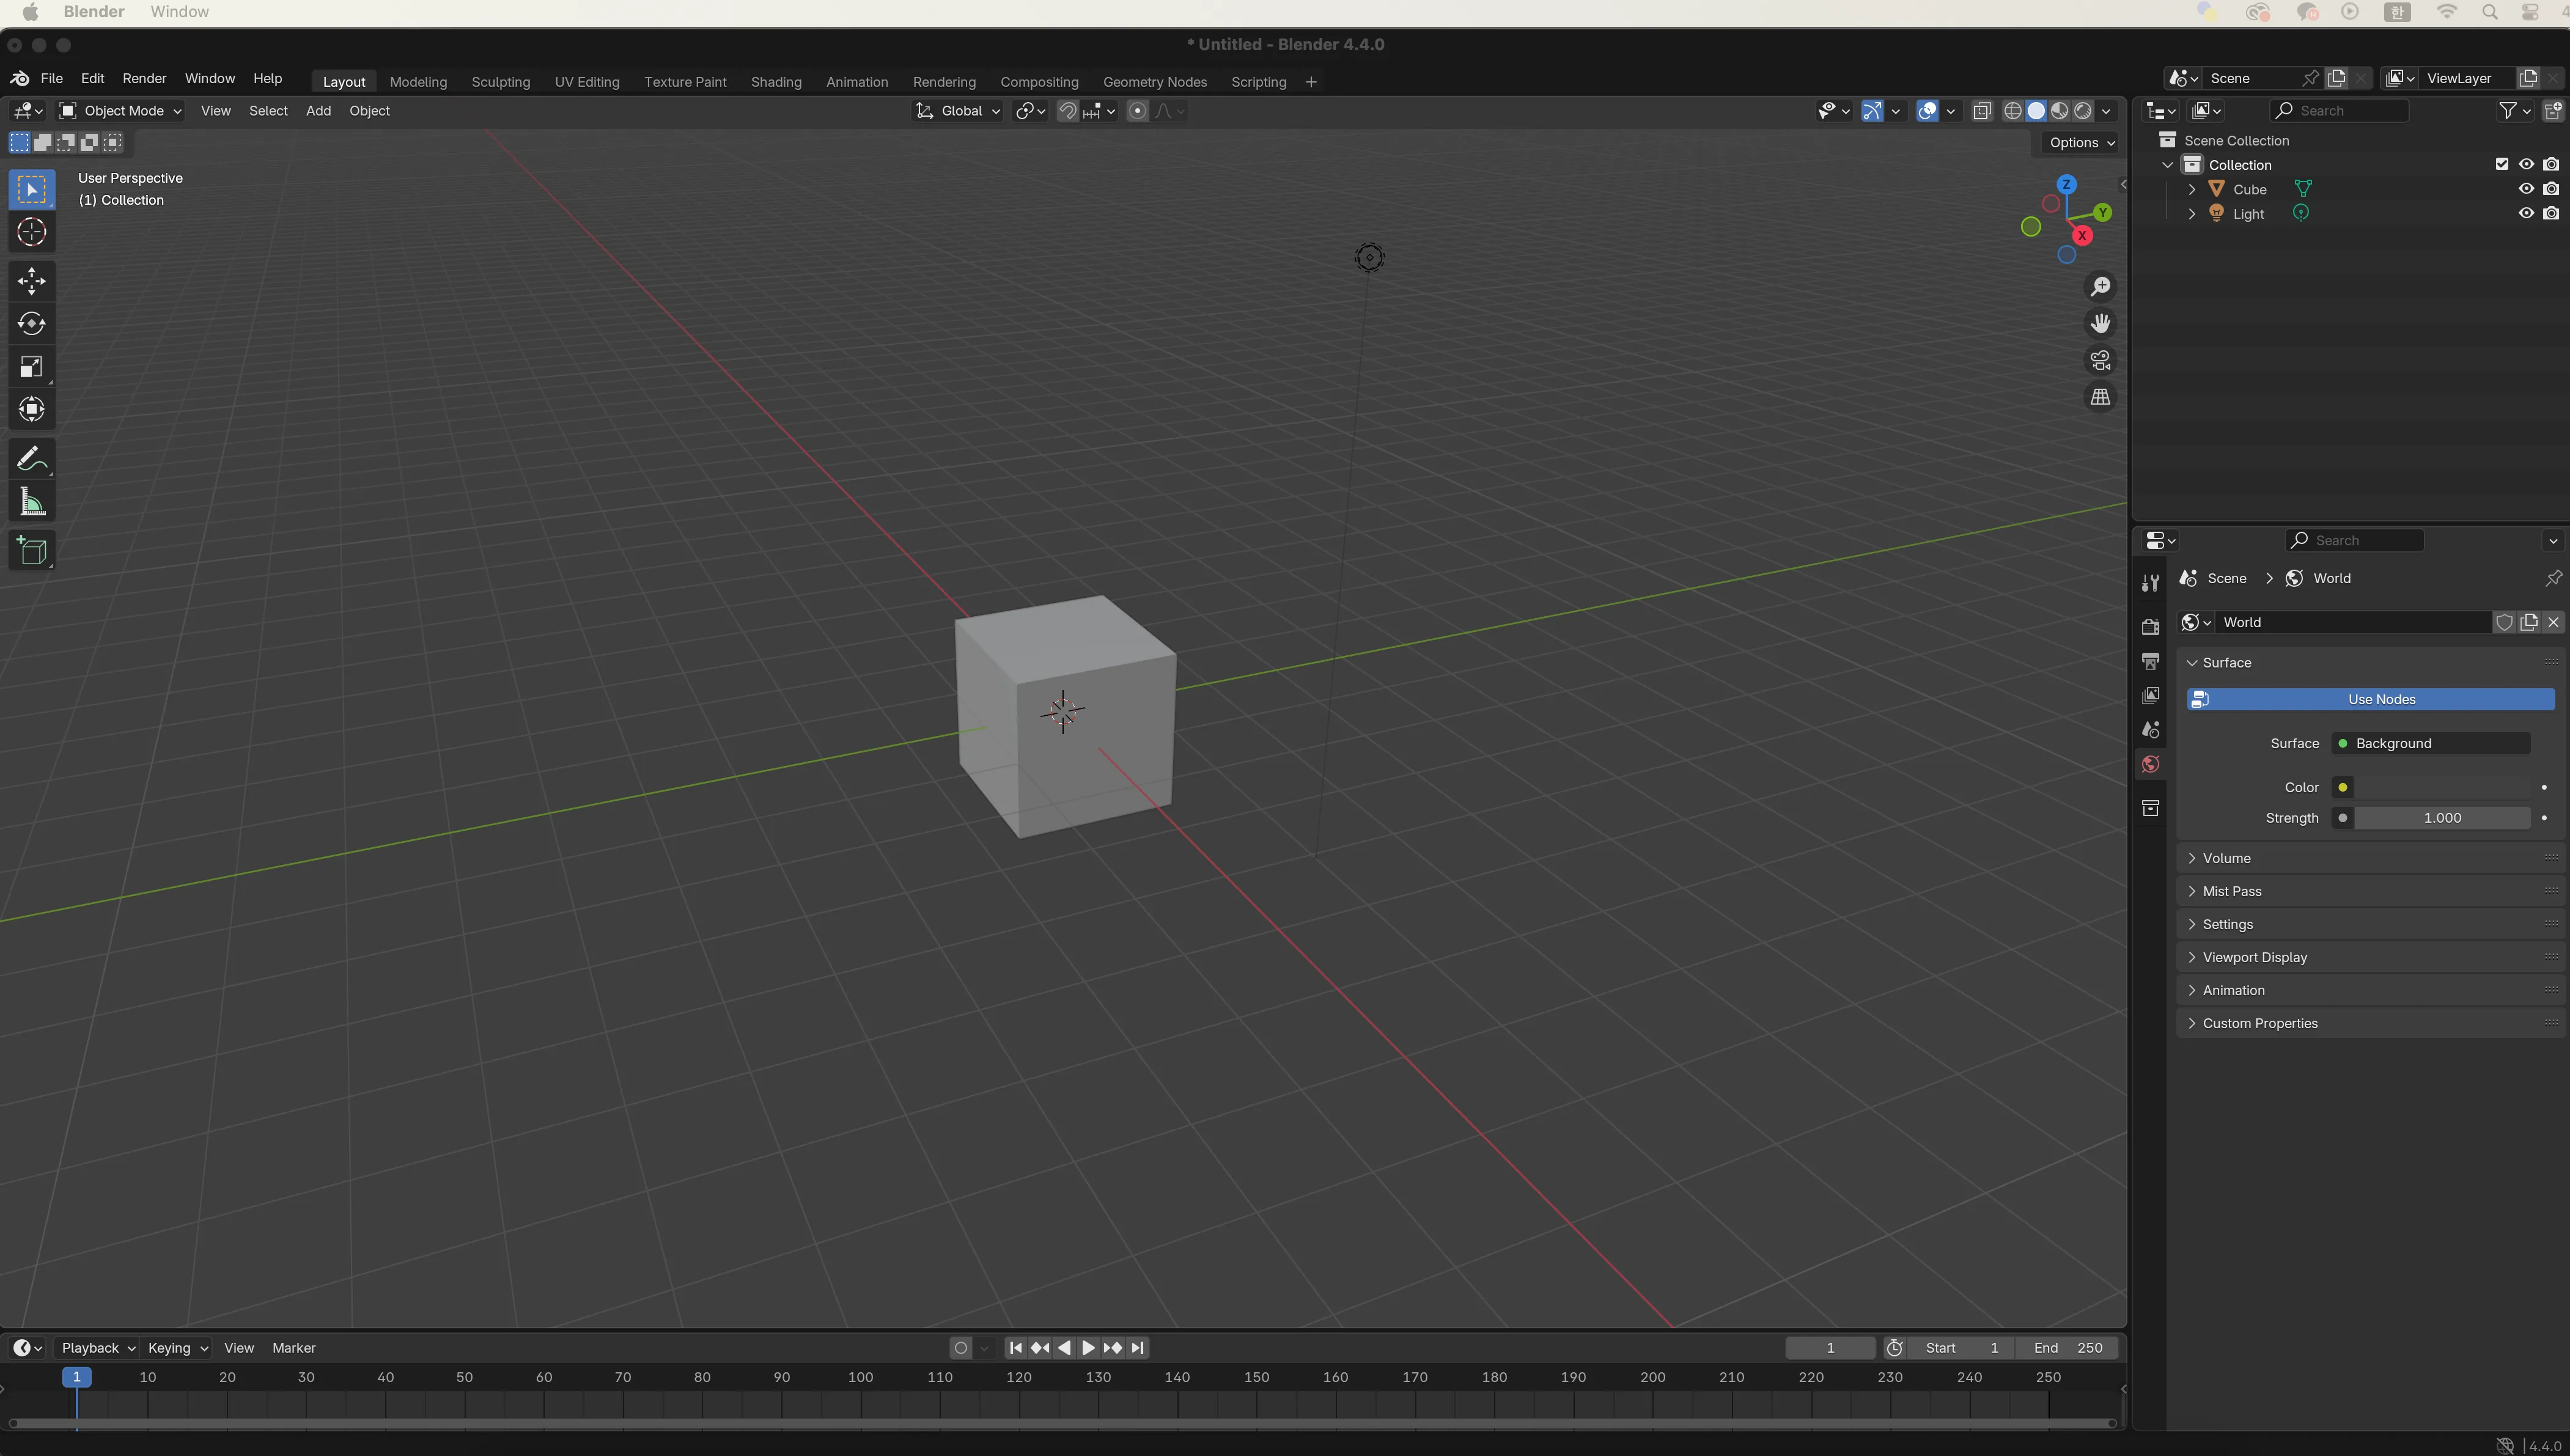This screenshot has width=2570, height=1456.
Task: Expand the Viewport Display panel
Action: pyautogui.click(x=2192, y=957)
